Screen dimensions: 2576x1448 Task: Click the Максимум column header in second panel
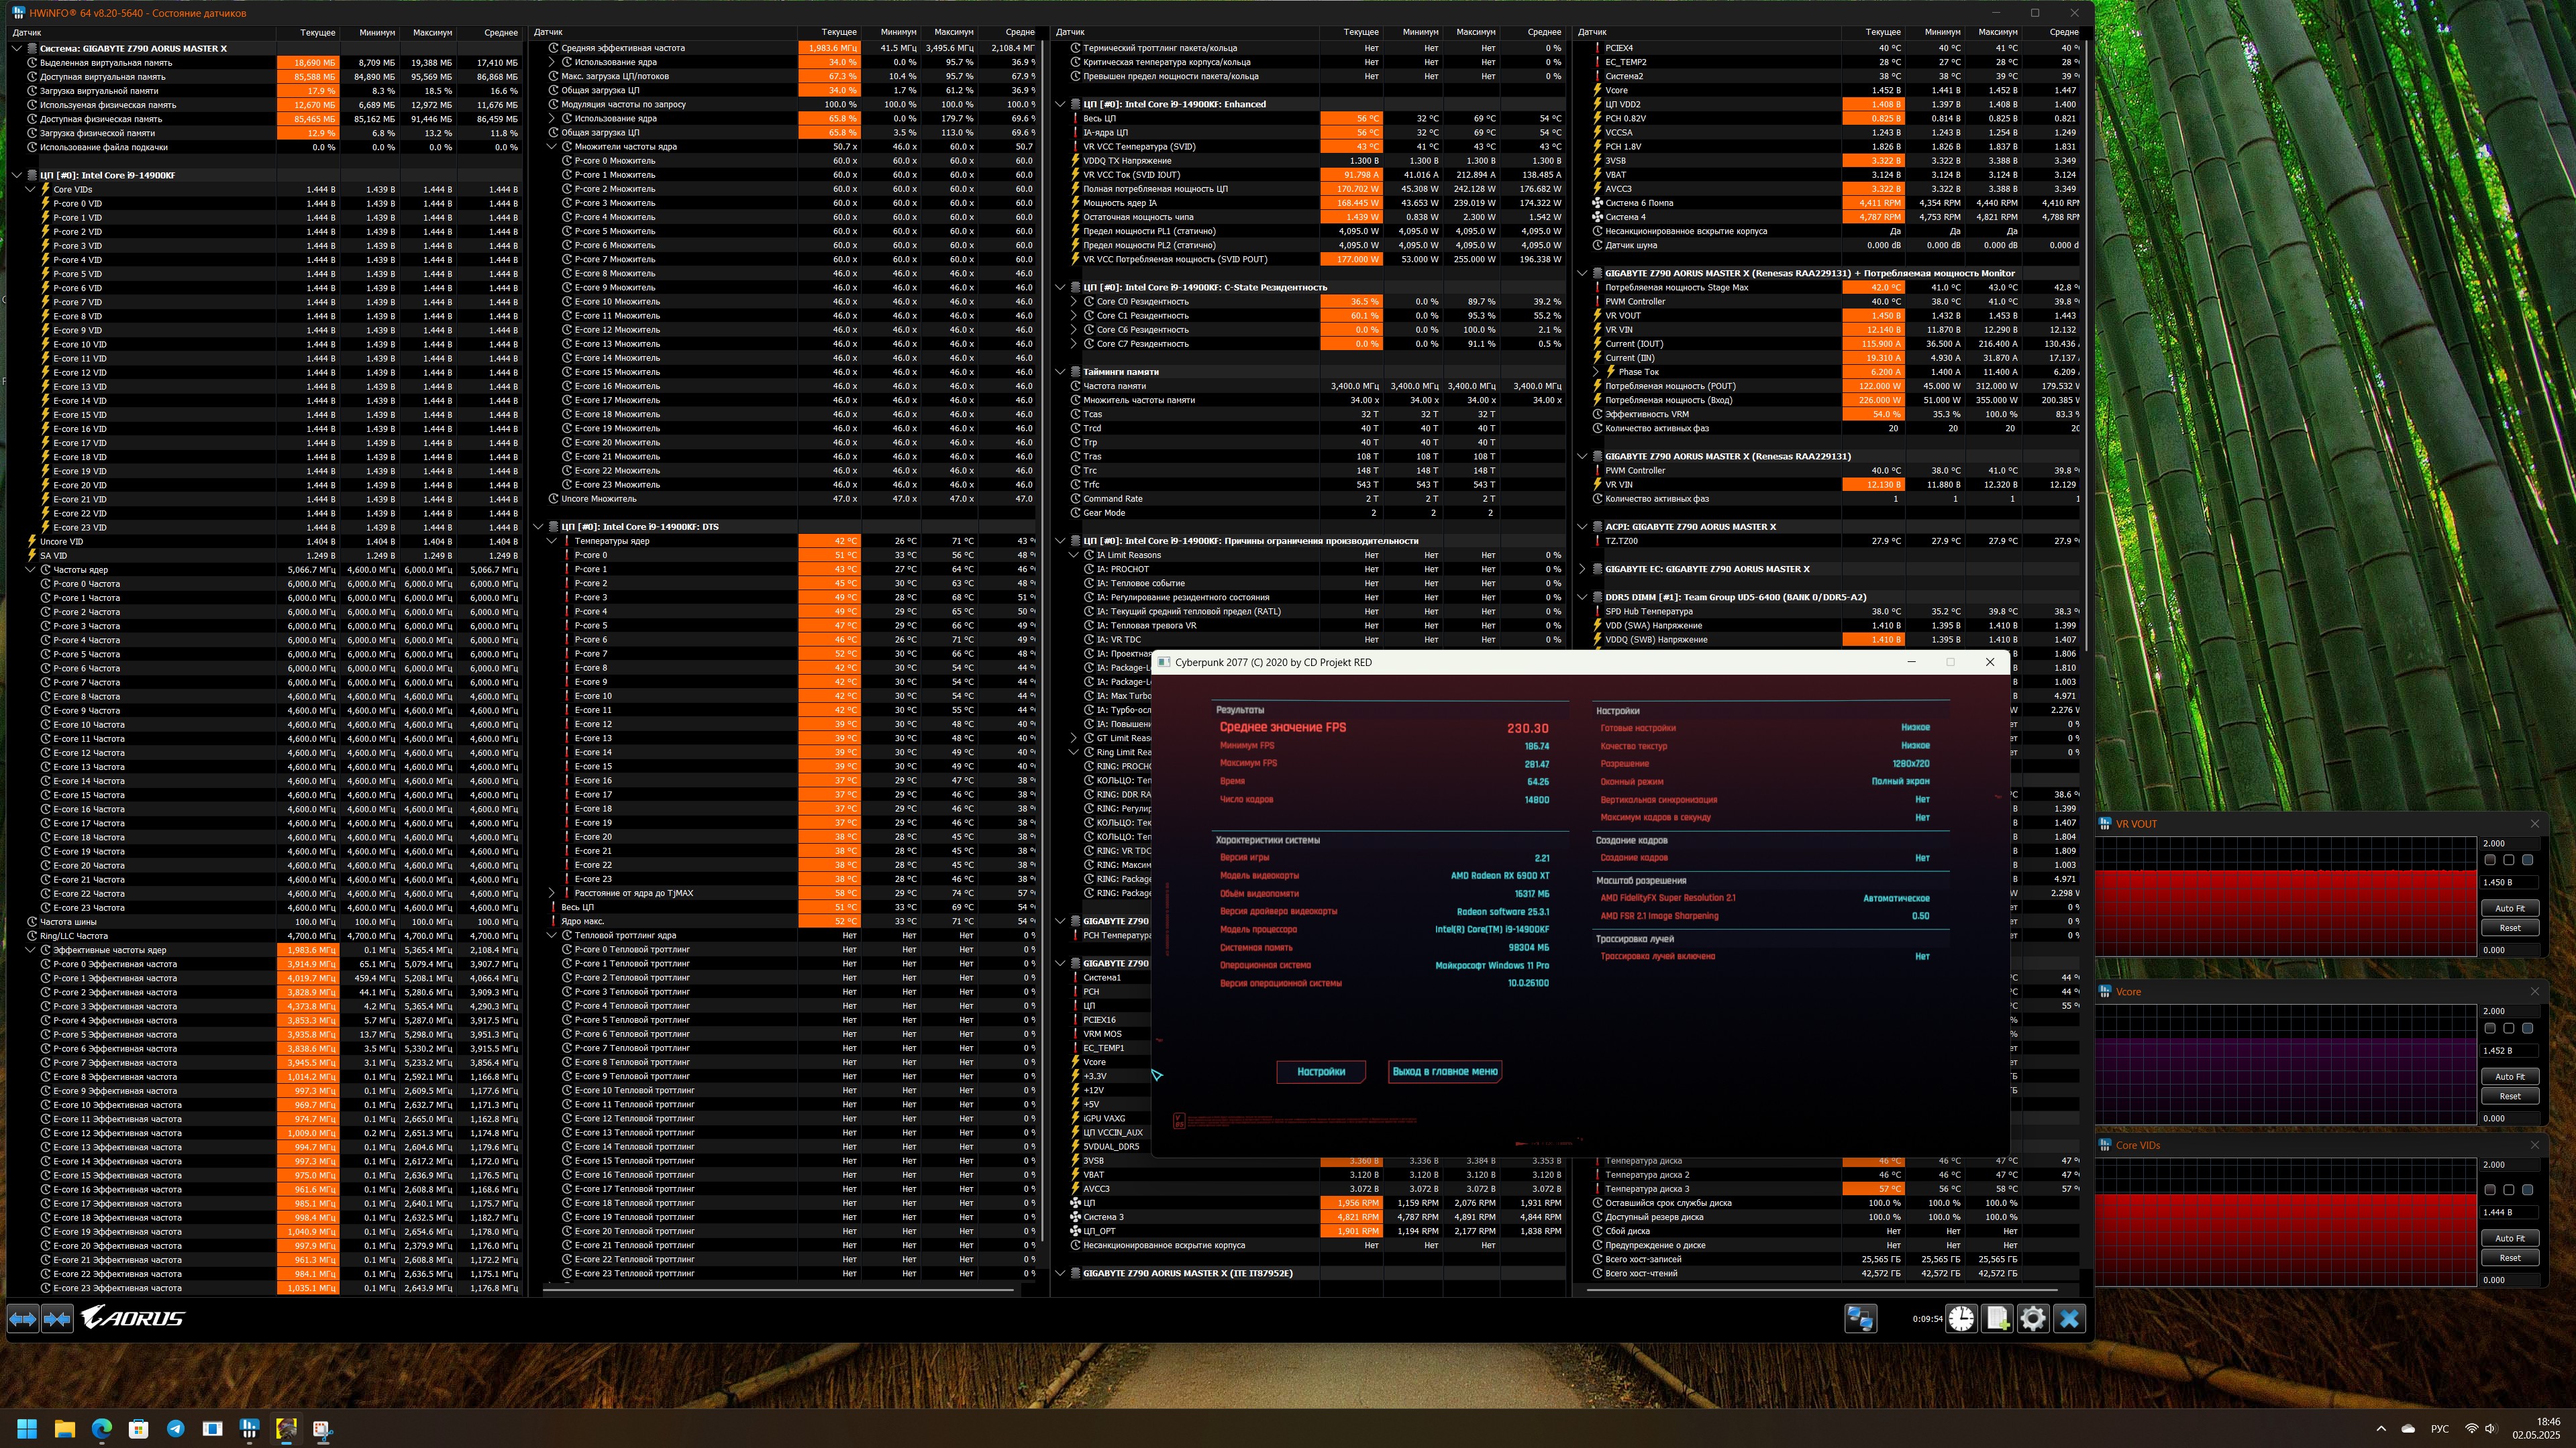pos(953,32)
